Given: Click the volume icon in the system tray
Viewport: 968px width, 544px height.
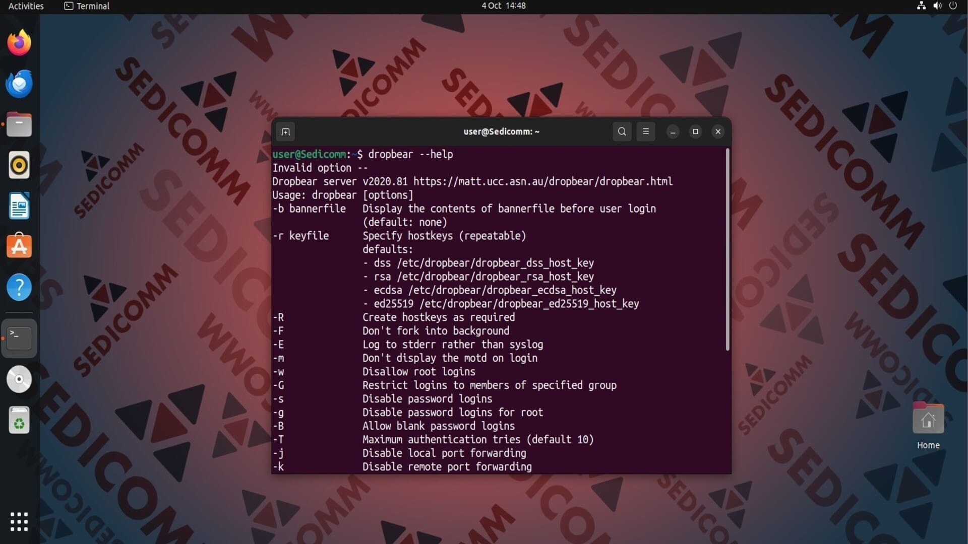Looking at the screenshot, I should click(937, 6).
